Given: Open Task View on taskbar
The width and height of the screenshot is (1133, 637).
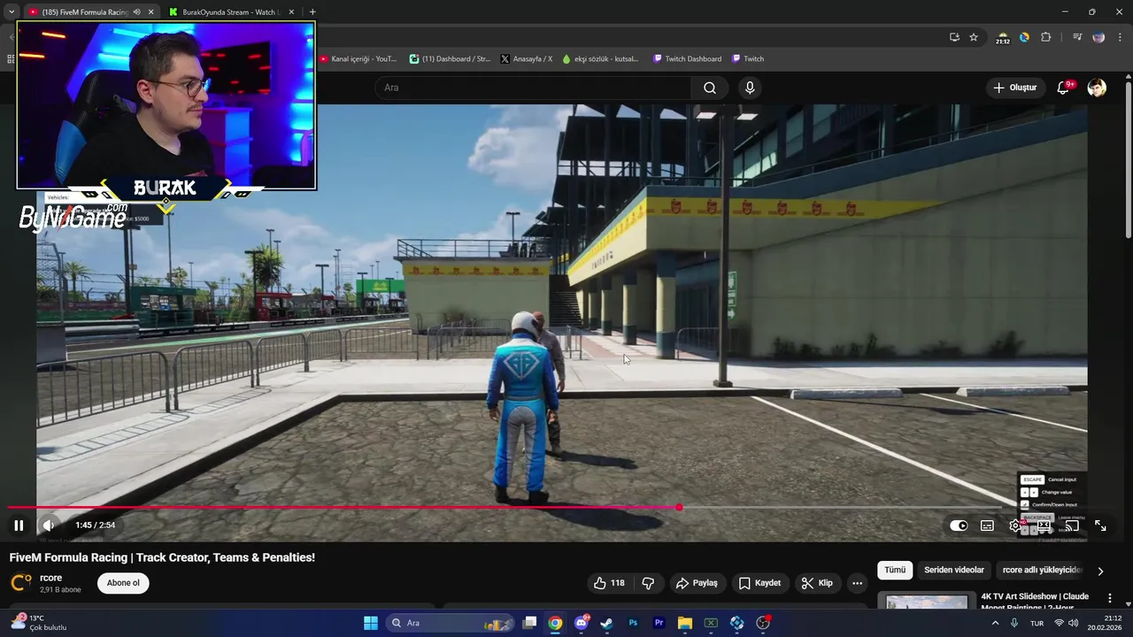Looking at the screenshot, I should (529, 623).
